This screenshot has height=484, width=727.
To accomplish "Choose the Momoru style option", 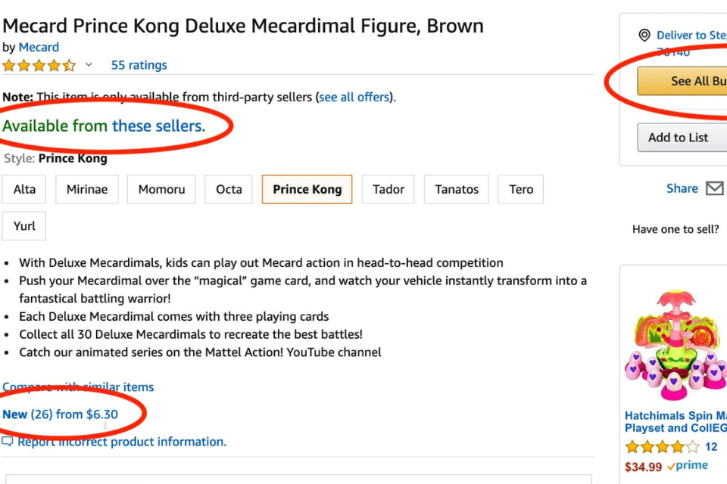I will (161, 189).
